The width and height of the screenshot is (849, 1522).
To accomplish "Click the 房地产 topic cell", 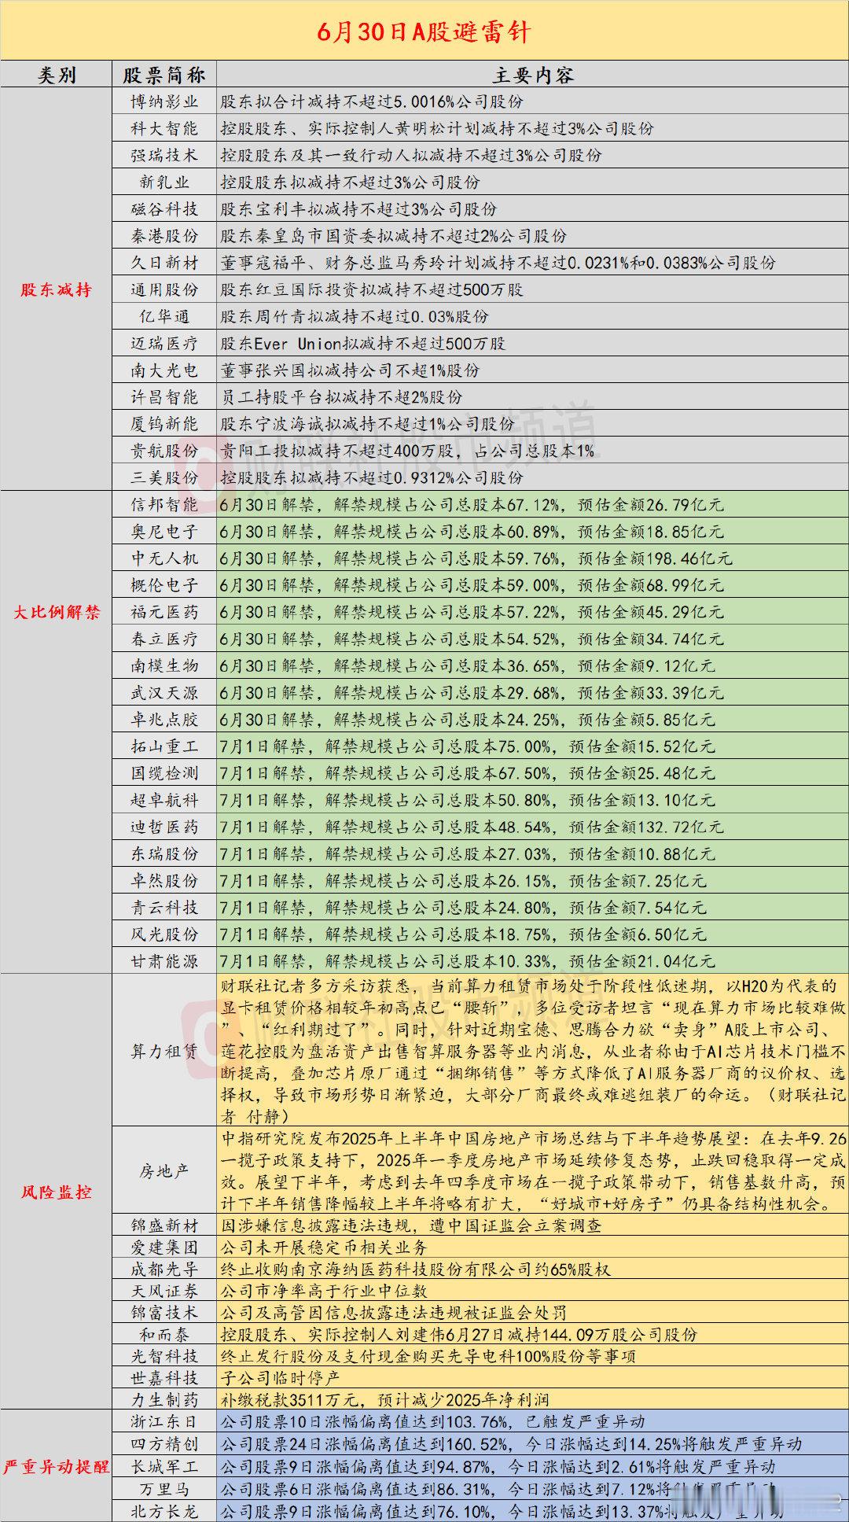I will click(164, 1171).
